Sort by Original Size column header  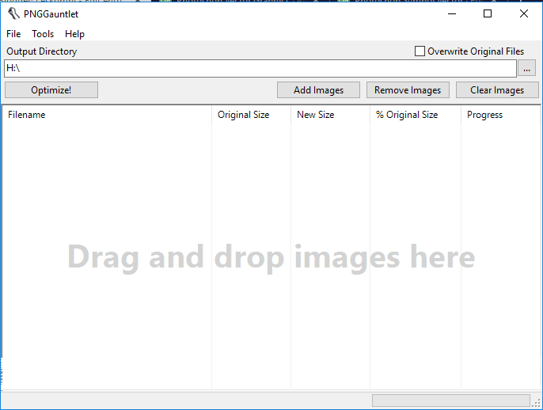251,115
